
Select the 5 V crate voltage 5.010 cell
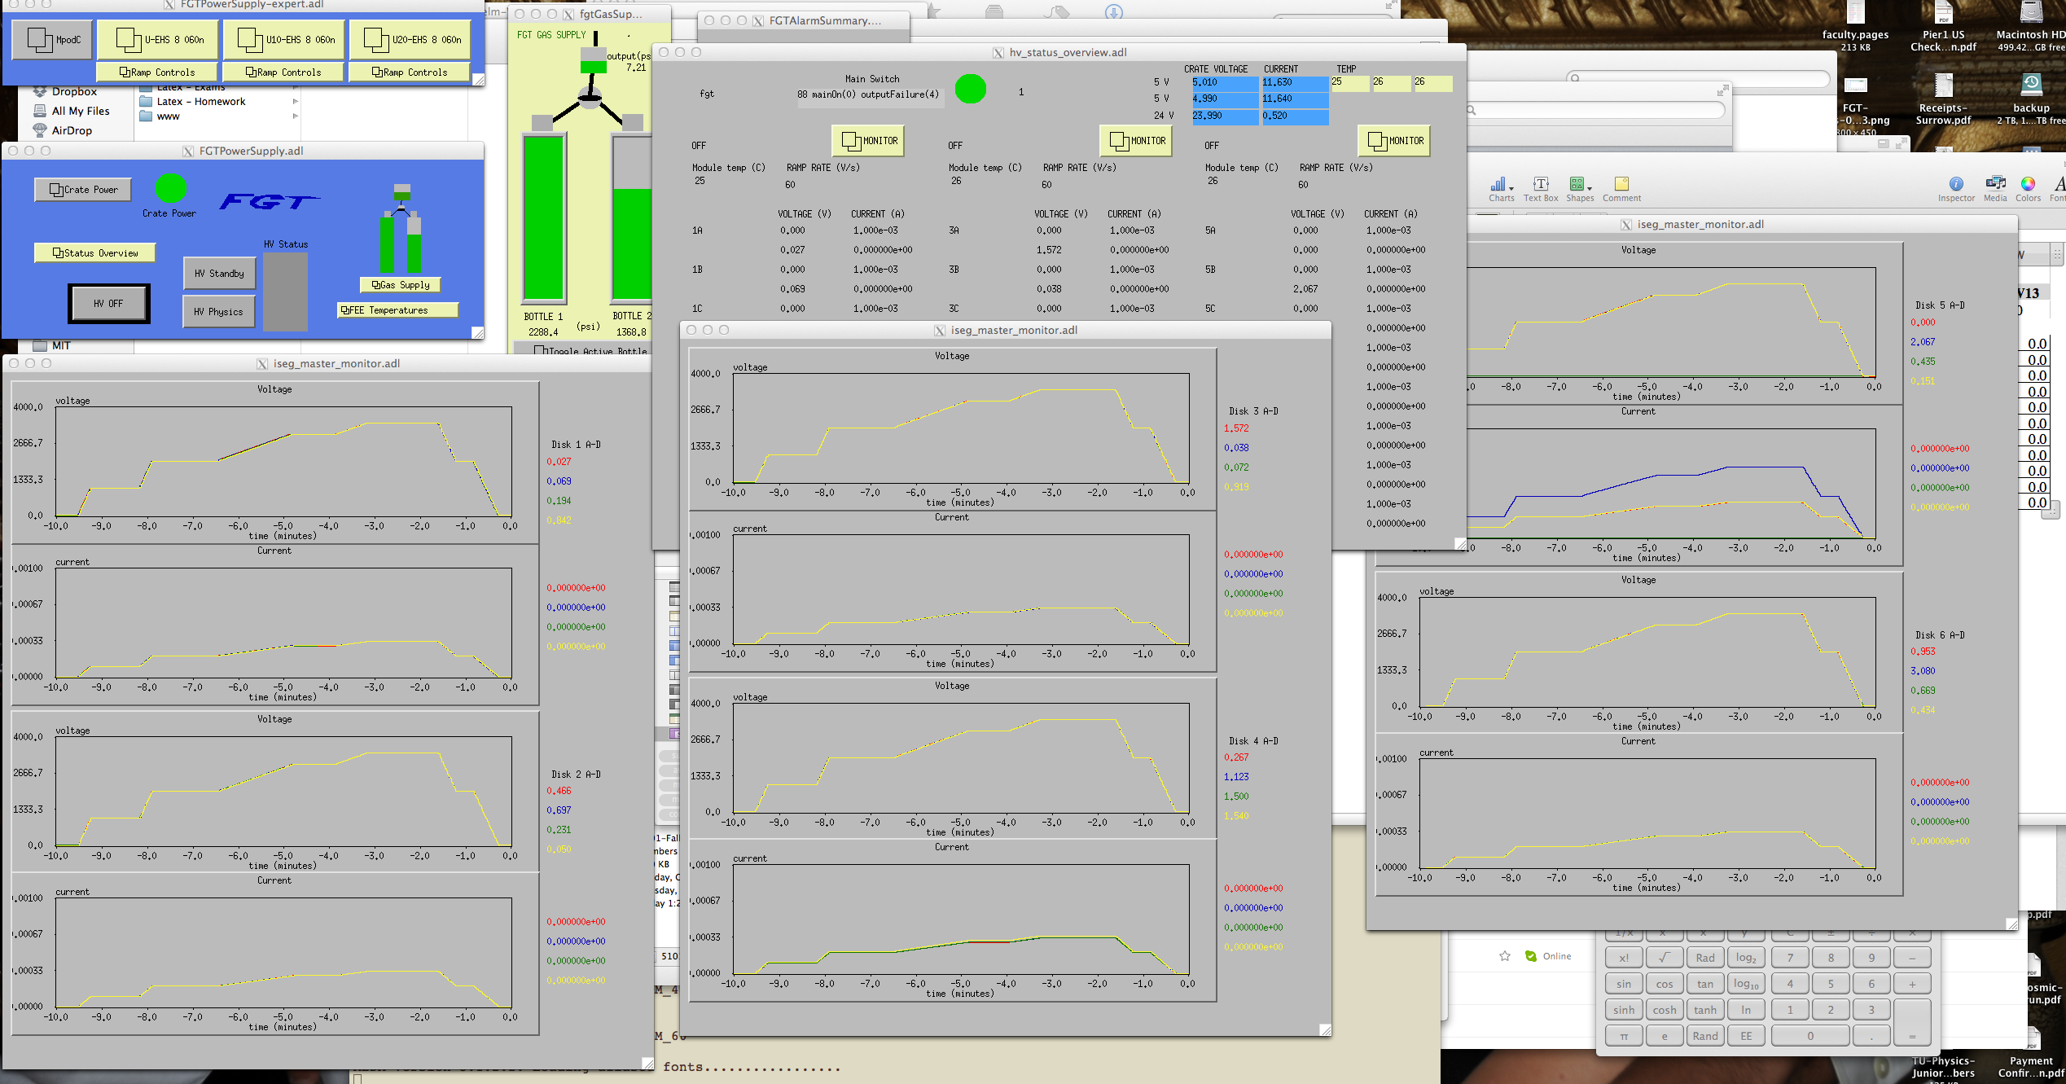[1225, 83]
